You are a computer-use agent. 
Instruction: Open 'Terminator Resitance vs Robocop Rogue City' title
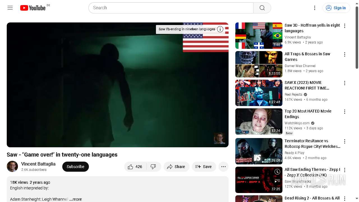pyautogui.click(x=312, y=144)
